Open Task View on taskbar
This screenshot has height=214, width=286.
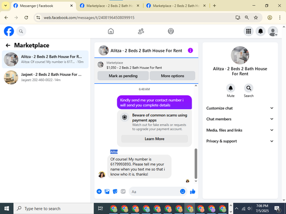[x=101, y=208]
